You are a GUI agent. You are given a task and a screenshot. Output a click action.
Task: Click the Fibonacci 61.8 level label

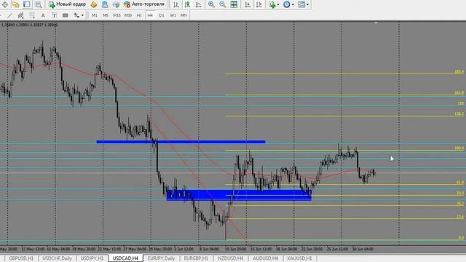pos(459,183)
